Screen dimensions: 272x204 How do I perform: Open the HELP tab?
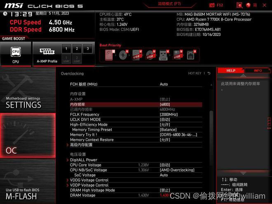231,70
